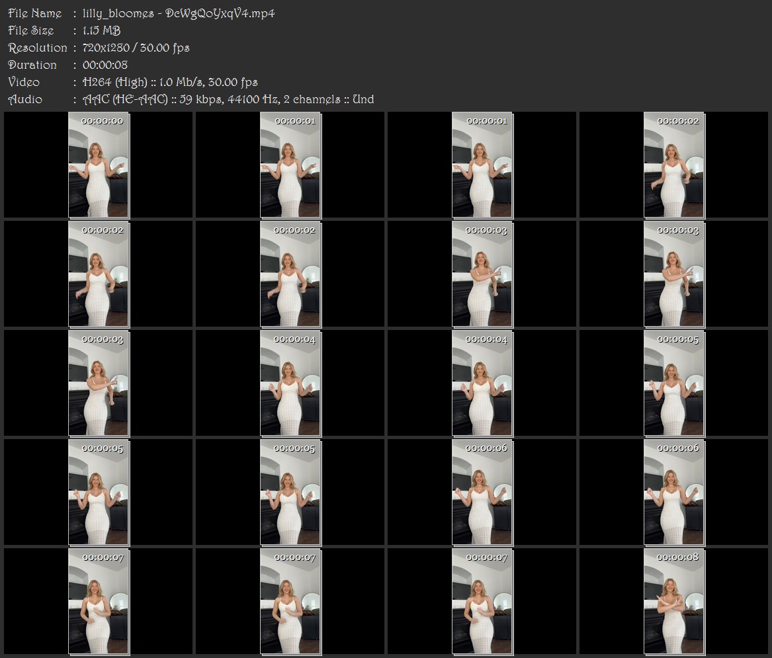Click the Video codec info H264 (High)
Screen dimensions: 772x658
pos(114,82)
